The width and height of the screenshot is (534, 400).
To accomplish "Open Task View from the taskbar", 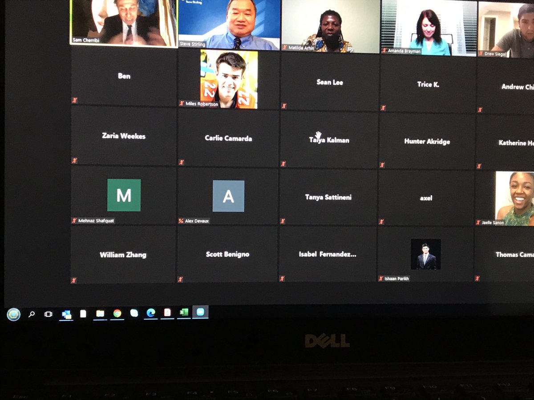I will 48,314.
